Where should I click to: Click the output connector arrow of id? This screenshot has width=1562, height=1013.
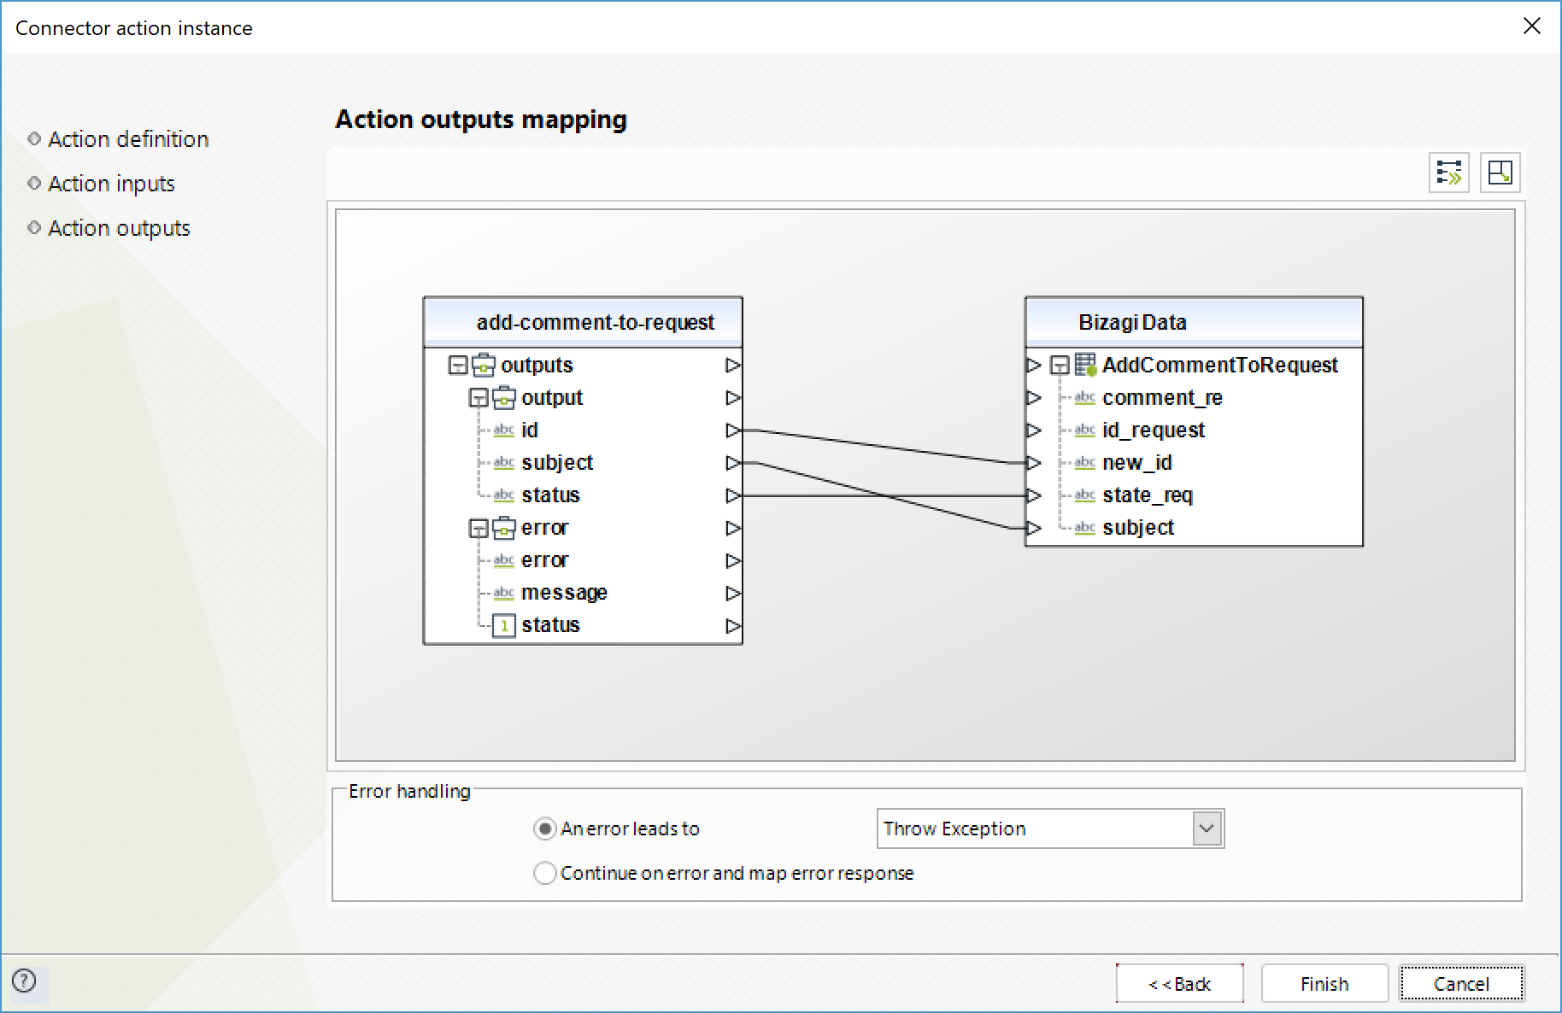click(x=733, y=430)
